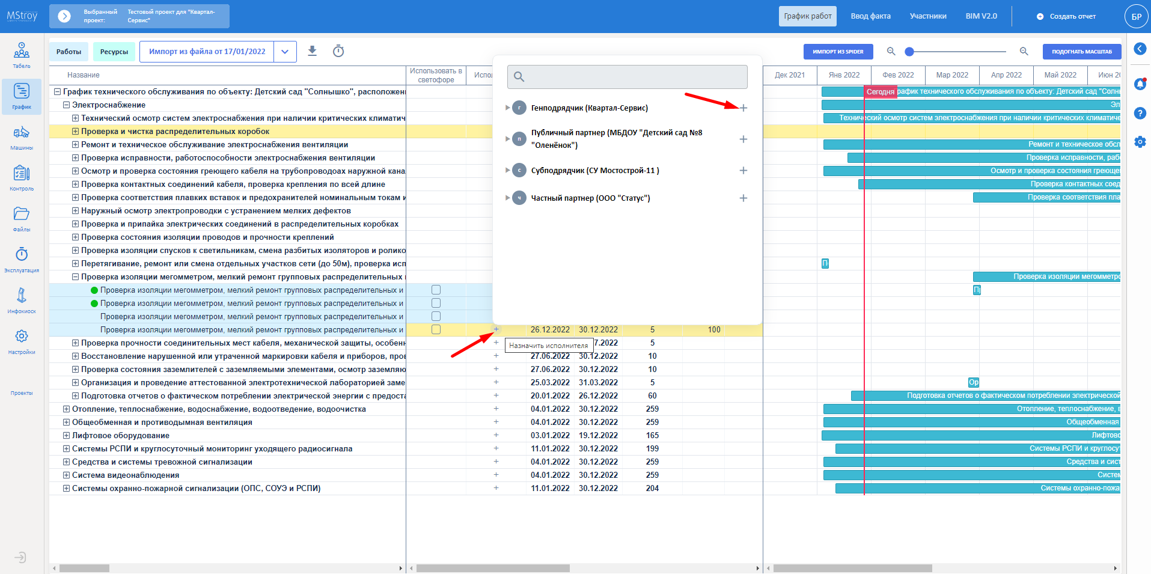The width and height of the screenshot is (1151, 574).
Task: Toggle third Проверка изоляции мегомметром checkbox
Action: pos(436,317)
